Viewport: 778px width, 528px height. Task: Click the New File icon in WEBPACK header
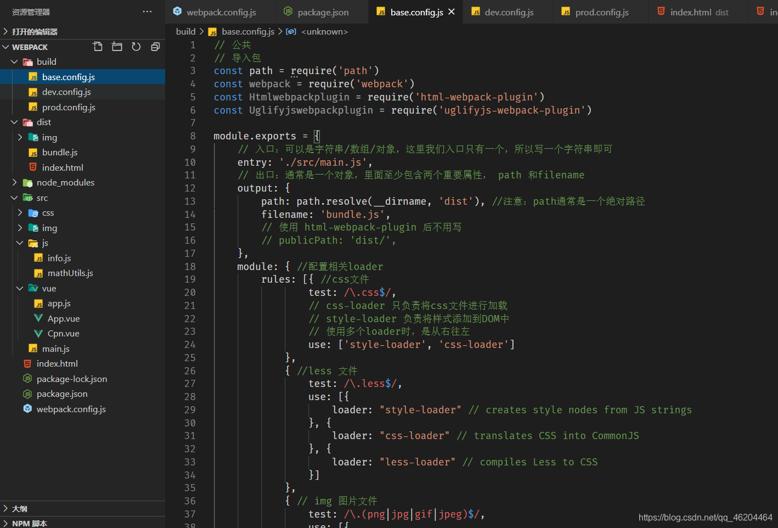(98, 47)
